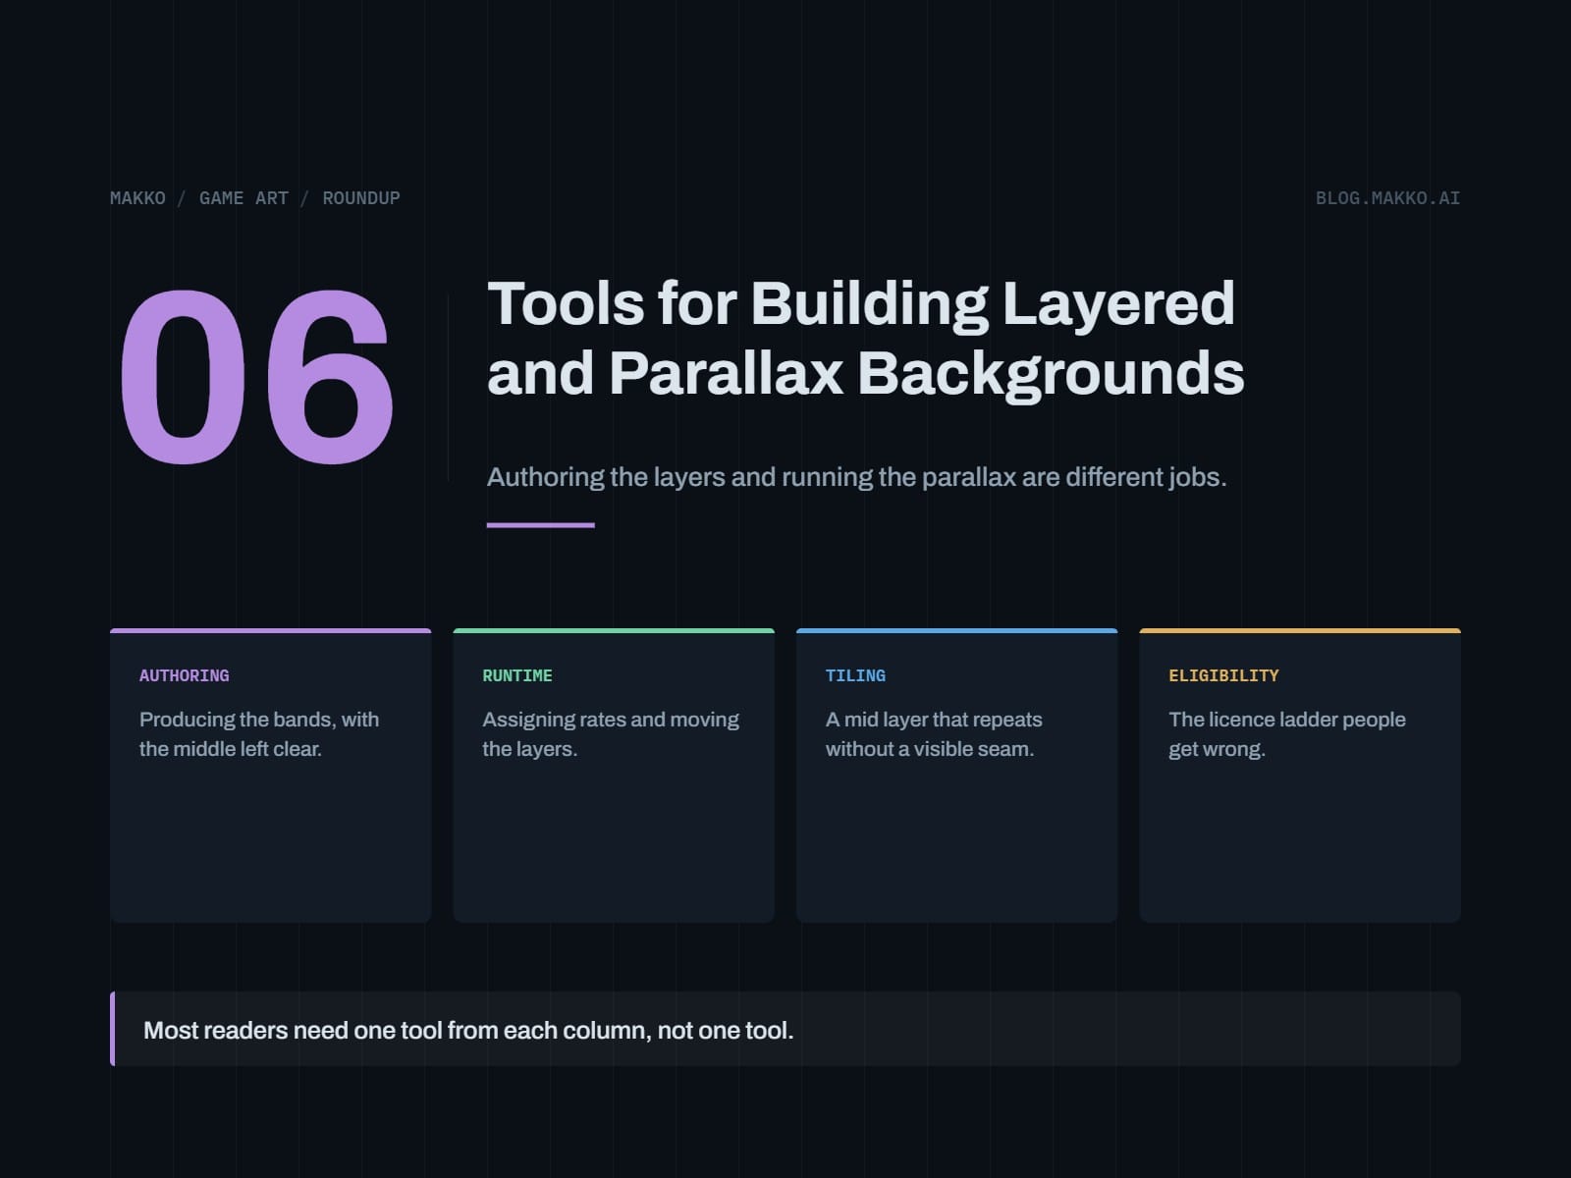The width and height of the screenshot is (1571, 1178).
Task: Click BLOG.MAKKO.AI in the header
Action: point(1387,198)
